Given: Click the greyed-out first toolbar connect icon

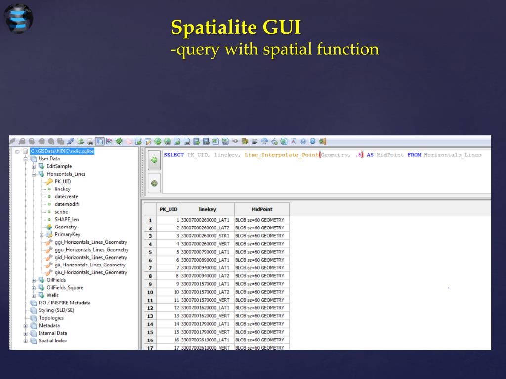Looking at the screenshot, I should (12, 141).
